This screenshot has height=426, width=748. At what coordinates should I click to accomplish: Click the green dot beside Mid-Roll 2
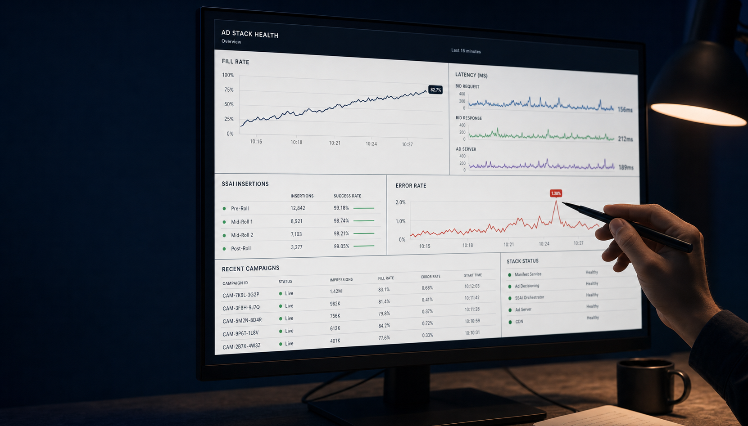(x=224, y=235)
